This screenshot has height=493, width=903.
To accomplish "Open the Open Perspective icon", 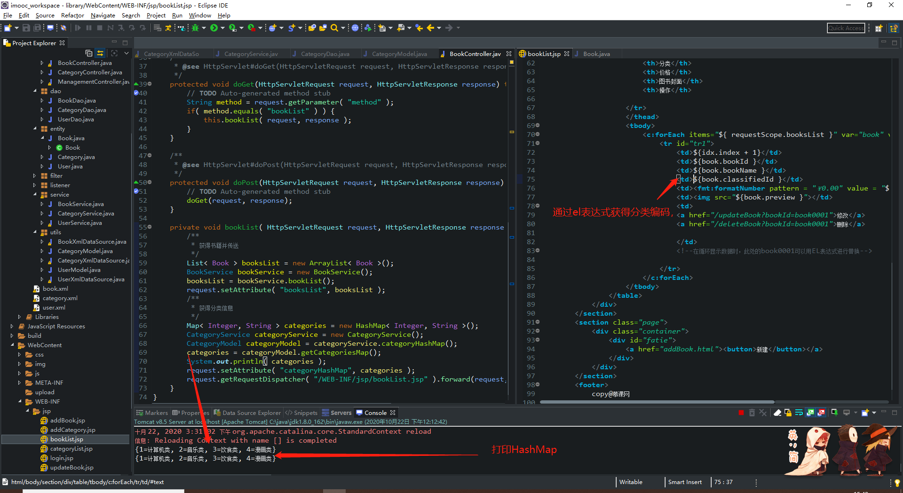I will click(x=878, y=28).
